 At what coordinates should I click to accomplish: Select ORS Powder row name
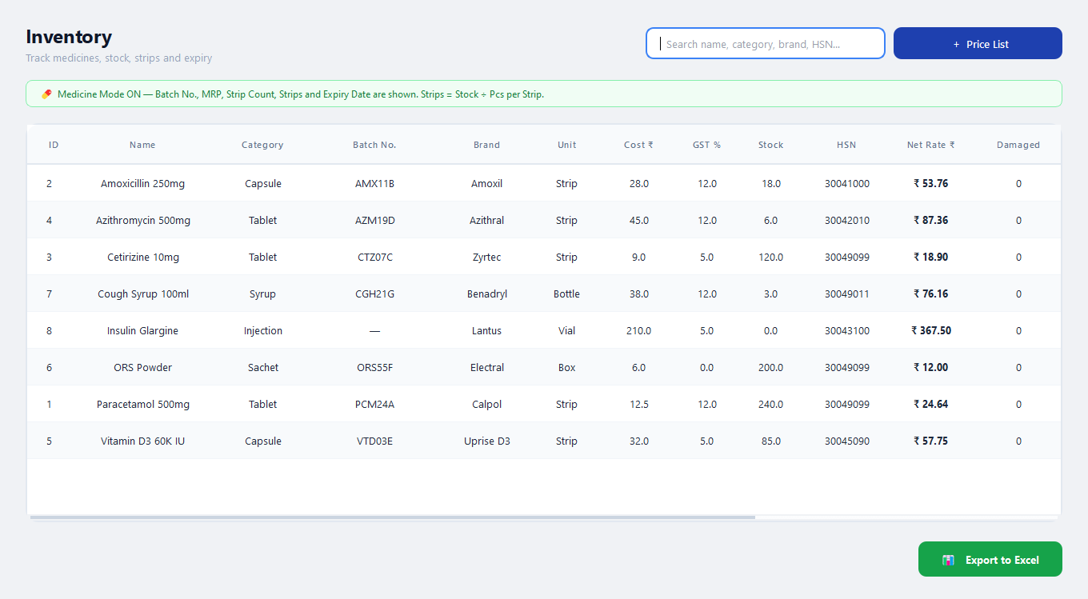coord(142,367)
